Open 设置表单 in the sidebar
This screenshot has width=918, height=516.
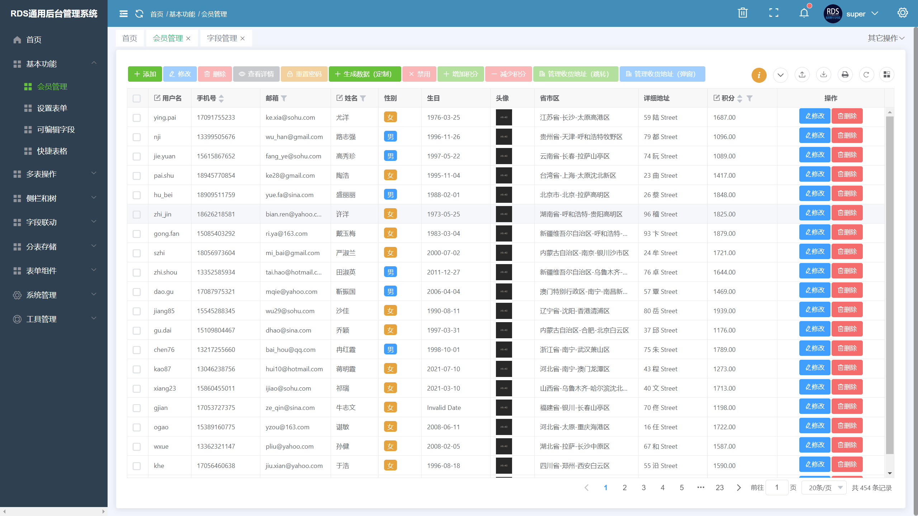(52, 108)
